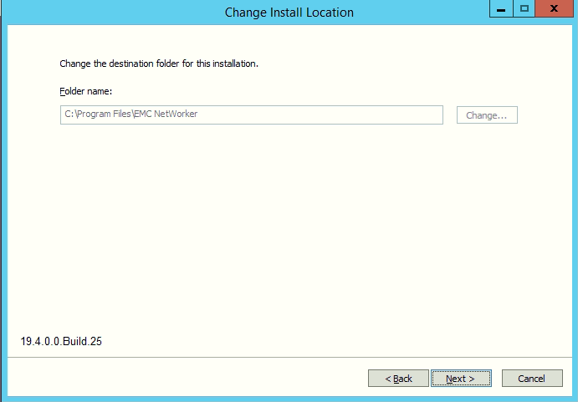Click the 'C:\Program Files' portion of the path
578x402 pixels.
tap(97, 114)
